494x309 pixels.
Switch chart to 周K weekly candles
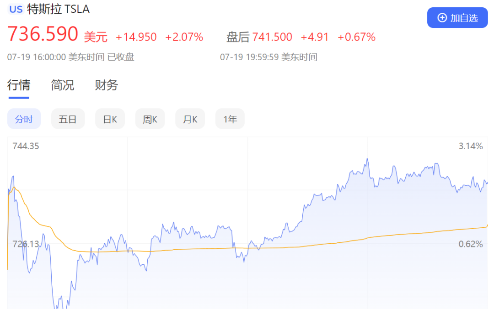click(150, 119)
